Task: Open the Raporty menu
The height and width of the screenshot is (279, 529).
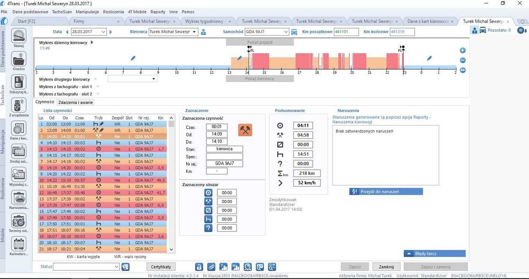Action: [x=158, y=12]
